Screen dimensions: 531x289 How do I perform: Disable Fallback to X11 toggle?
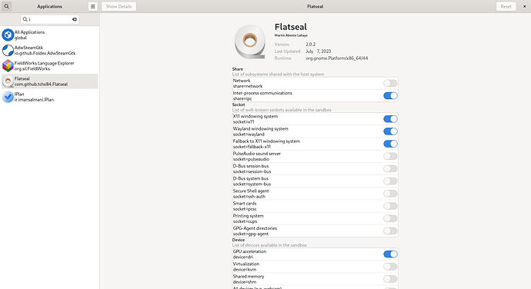click(x=390, y=144)
